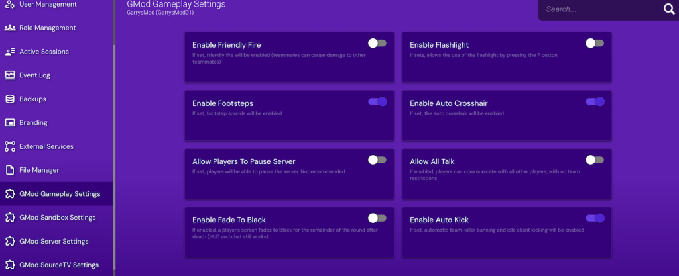Viewport: 679px width, 276px height.
Task: Click the Branding icon in sidebar
Action: pyautogui.click(x=10, y=123)
